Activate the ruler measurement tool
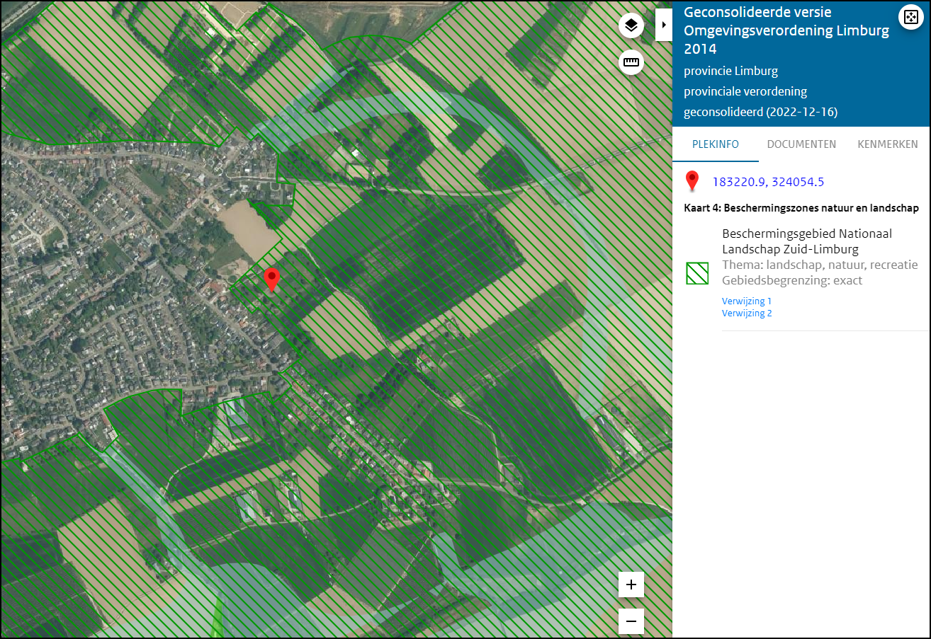The image size is (931, 639). click(631, 62)
